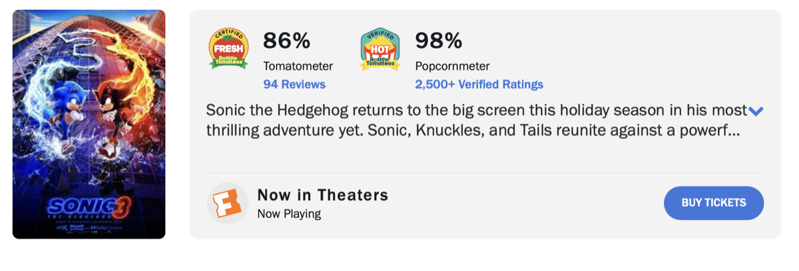
Task: Select the Popcornmeter label
Action: click(x=452, y=66)
